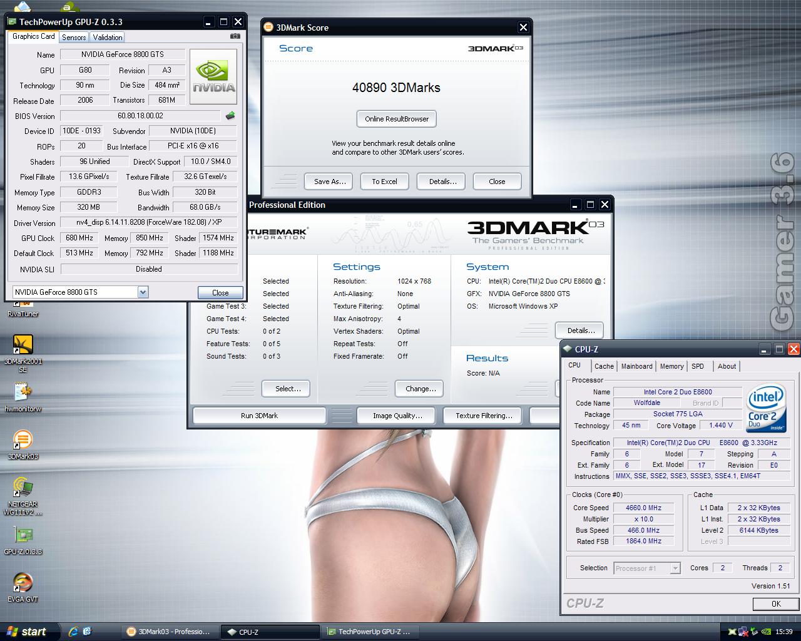
Task: Open the About tab in CPU-Z
Action: [727, 366]
